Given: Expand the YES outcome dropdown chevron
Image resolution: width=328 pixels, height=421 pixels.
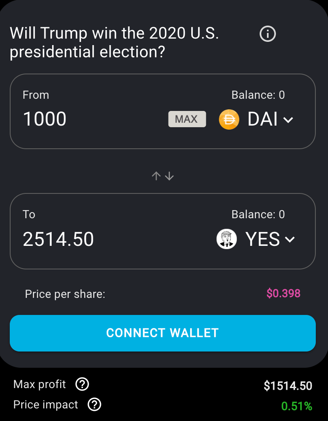Looking at the screenshot, I should [x=290, y=239].
